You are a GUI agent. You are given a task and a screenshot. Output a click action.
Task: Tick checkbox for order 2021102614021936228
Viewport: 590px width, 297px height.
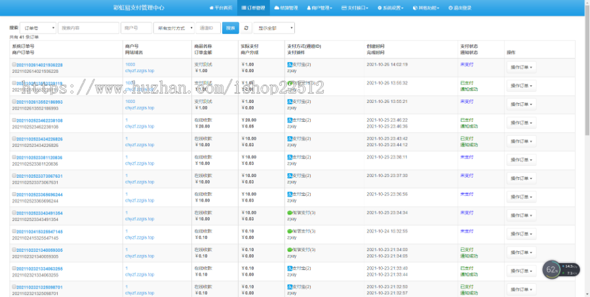click(14, 64)
